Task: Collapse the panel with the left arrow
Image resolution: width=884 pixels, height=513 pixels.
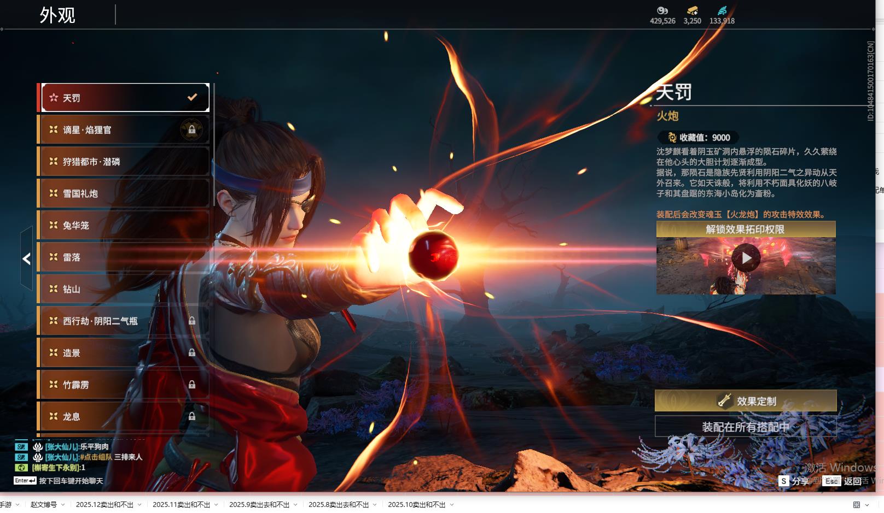Action: pos(26,258)
